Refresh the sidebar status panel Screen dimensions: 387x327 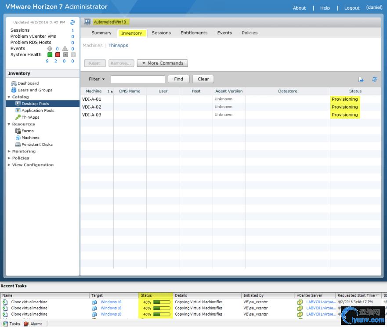pyautogui.click(x=72, y=22)
